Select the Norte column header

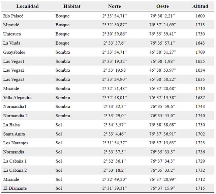pos(114,6)
